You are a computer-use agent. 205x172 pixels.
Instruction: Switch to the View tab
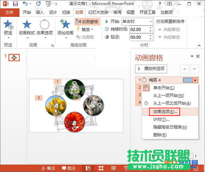131,12
